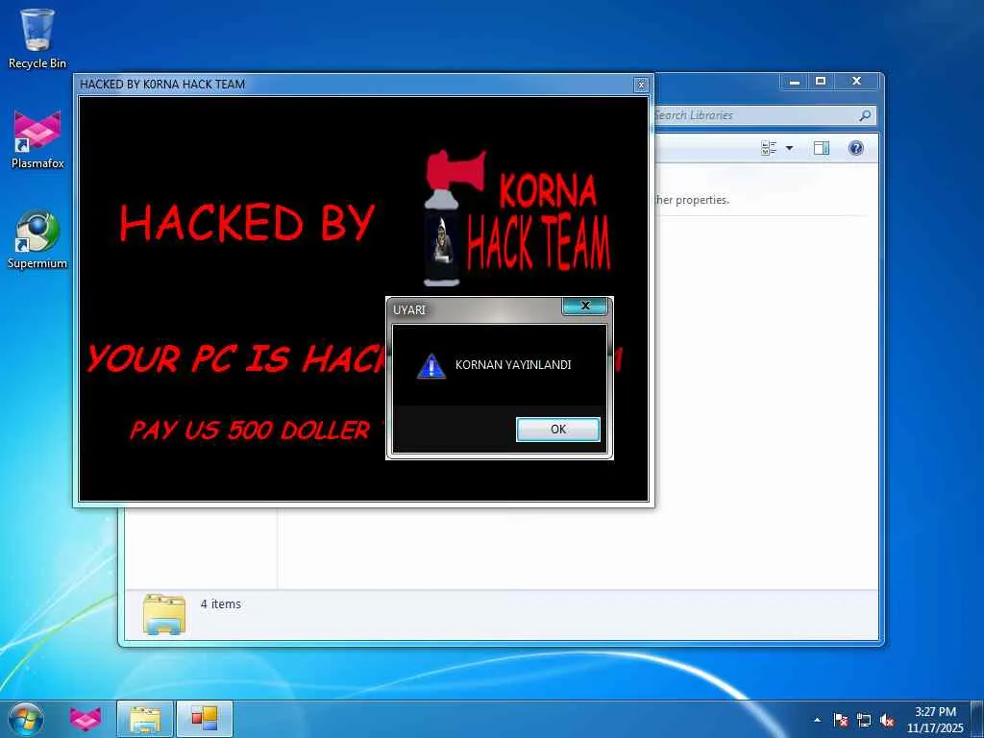Change the view icon in Libraries window
Image resolution: width=984 pixels, height=738 pixels.
[769, 148]
